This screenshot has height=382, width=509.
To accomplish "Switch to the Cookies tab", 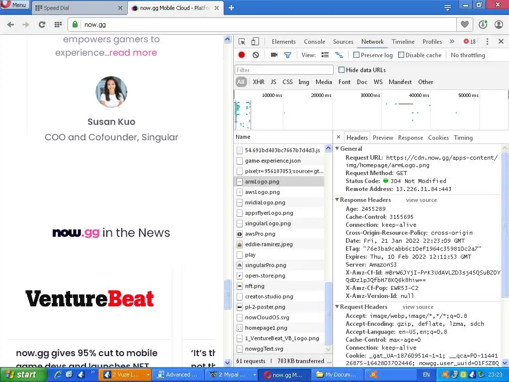I will (438, 138).
